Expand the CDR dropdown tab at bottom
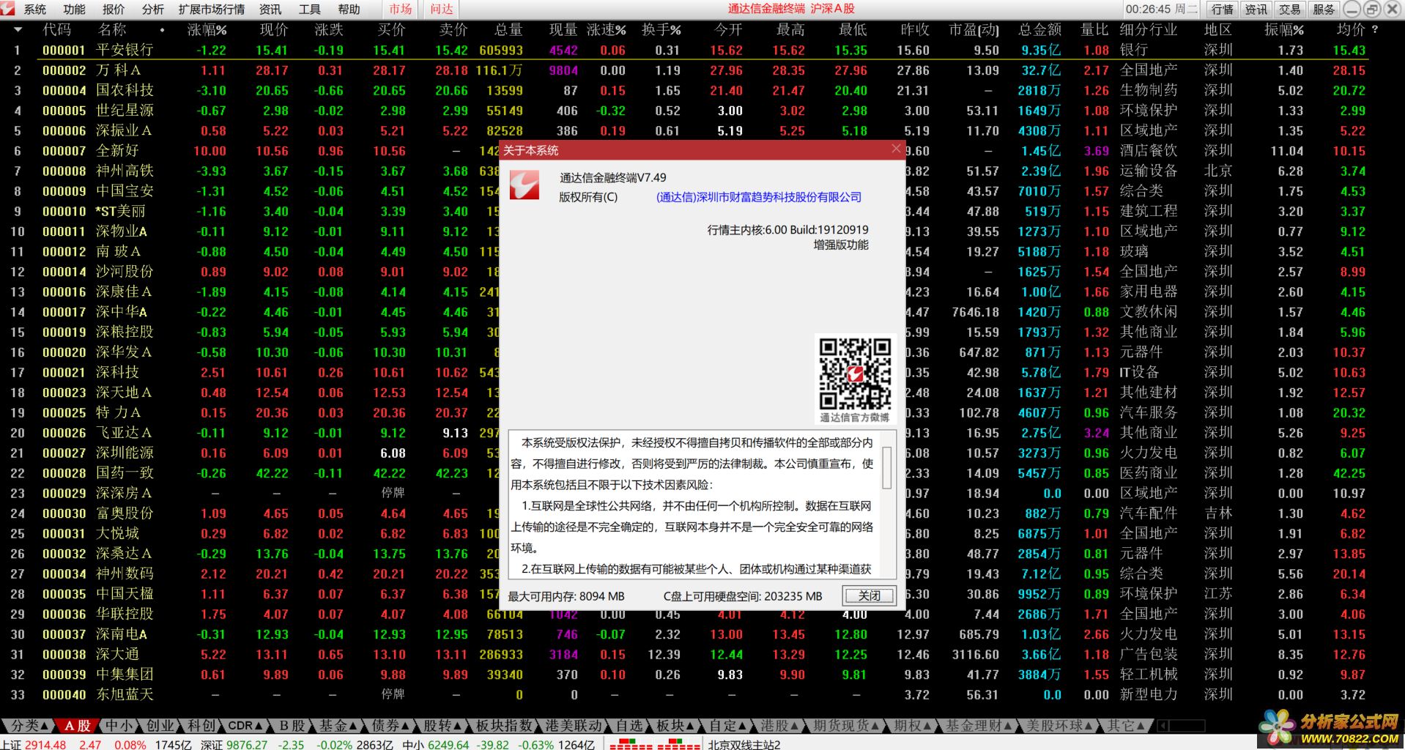 tap(245, 726)
